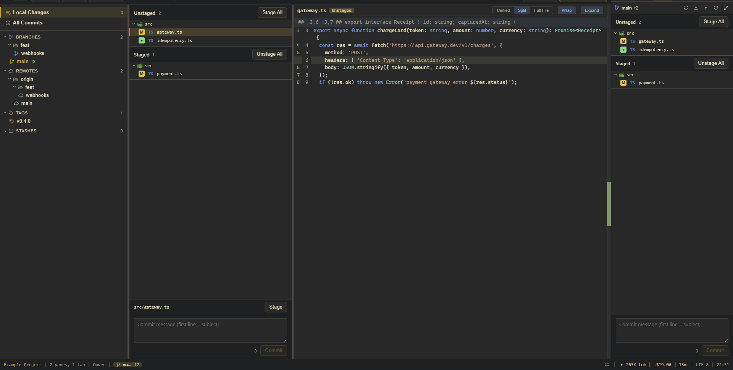733x370 pixels.
Task: Select idempotency.ts in middle Unstaged list
Action: pos(211,40)
